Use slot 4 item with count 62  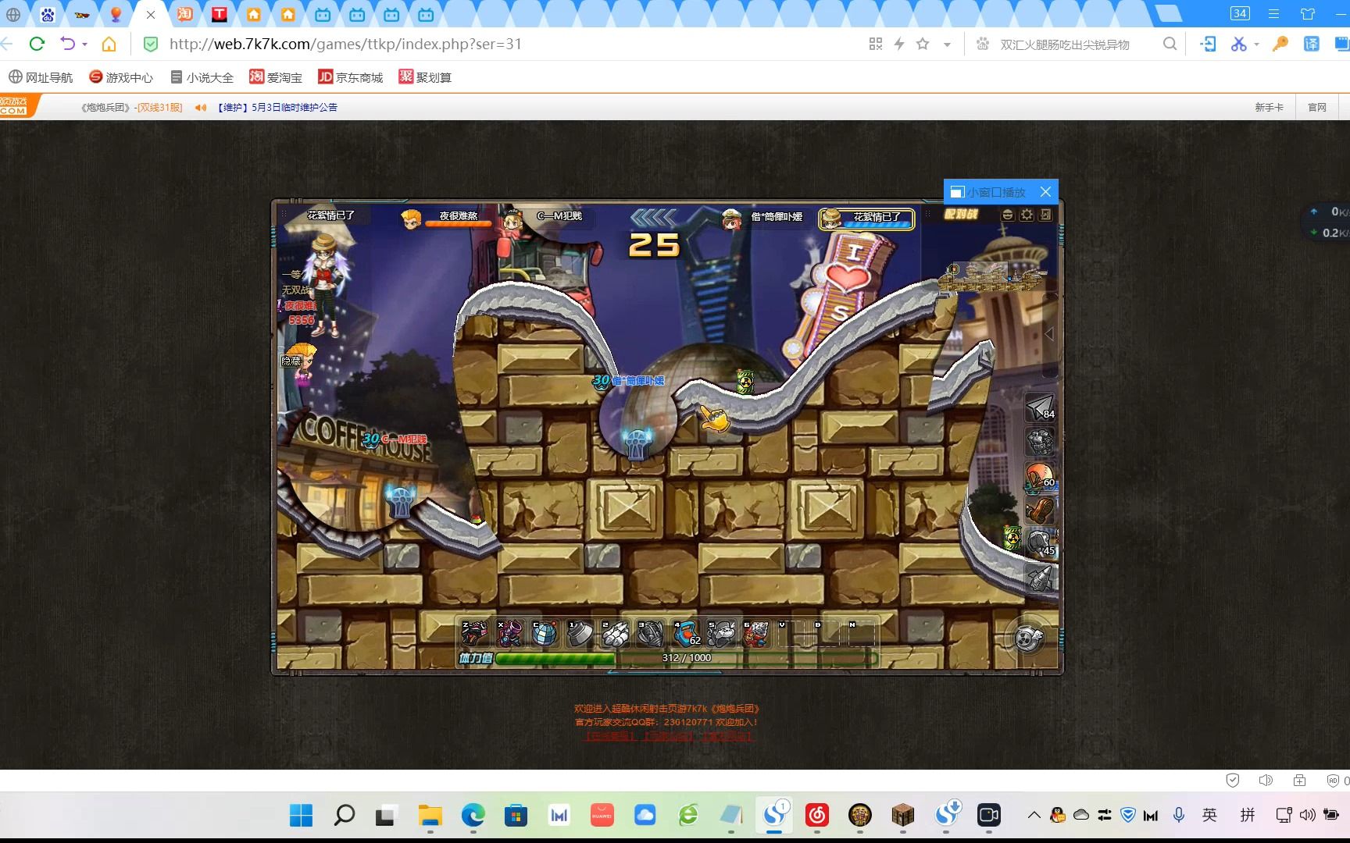[686, 634]
